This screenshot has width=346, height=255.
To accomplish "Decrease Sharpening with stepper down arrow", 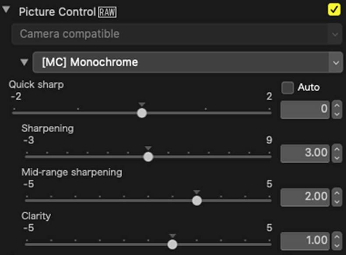I will click(336, 157).
